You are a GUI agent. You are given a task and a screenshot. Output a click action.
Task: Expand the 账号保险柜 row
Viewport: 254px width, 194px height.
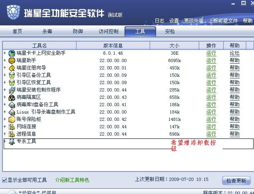coord(5,119)
